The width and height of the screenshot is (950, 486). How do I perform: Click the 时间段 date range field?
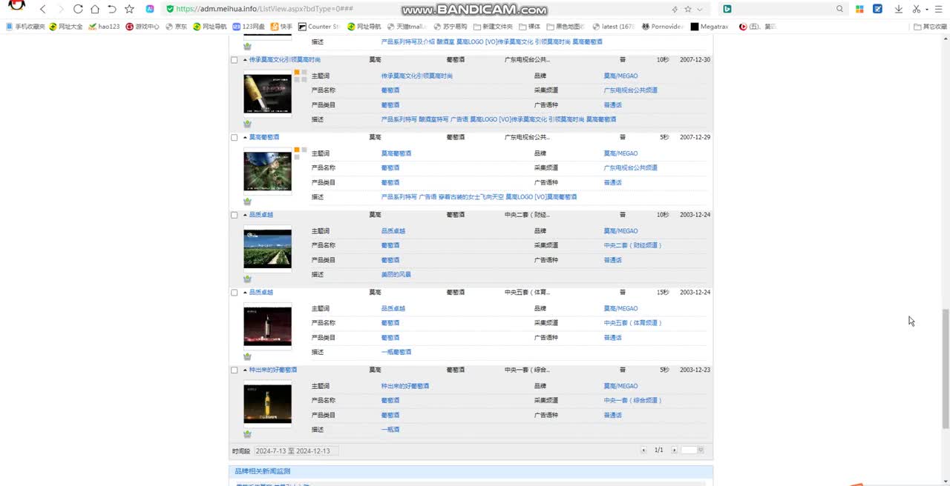(x=295, y=450)
